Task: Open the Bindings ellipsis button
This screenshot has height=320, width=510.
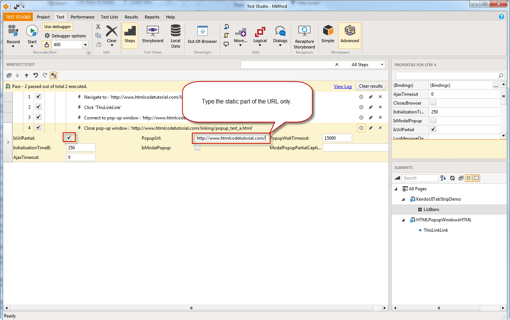Action: (x=496, y=85)
